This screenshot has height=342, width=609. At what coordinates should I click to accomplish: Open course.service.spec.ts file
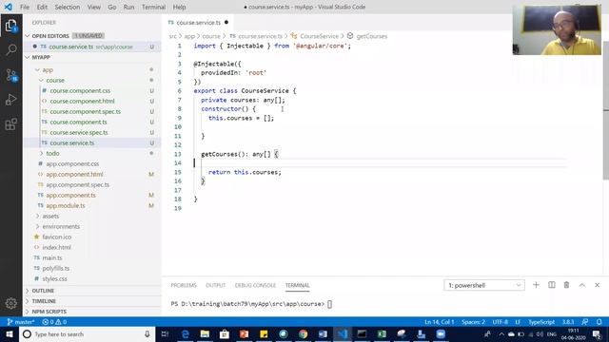[79, 132]
